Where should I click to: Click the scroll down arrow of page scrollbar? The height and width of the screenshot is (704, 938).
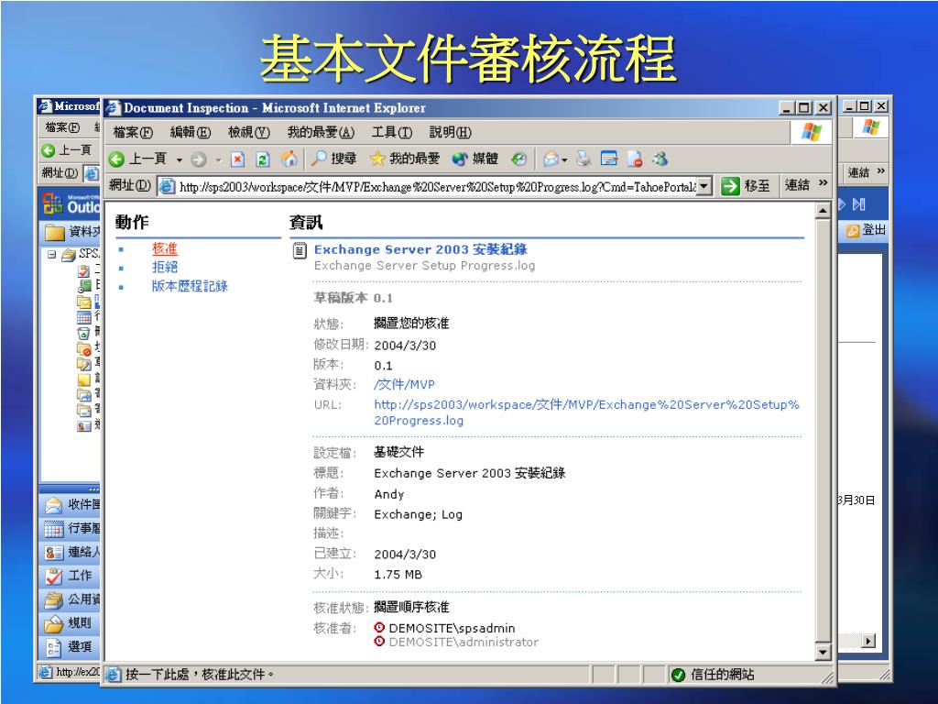(823, 652)
